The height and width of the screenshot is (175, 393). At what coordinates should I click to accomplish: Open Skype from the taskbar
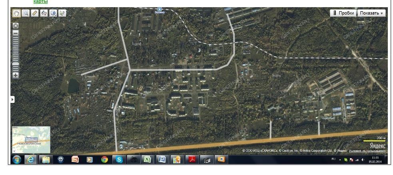(119, 160)
